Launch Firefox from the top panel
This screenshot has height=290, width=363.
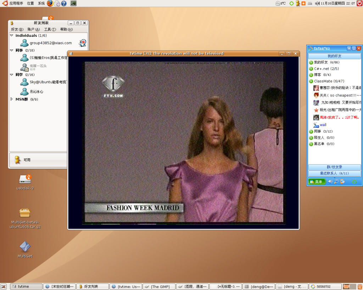50,3
